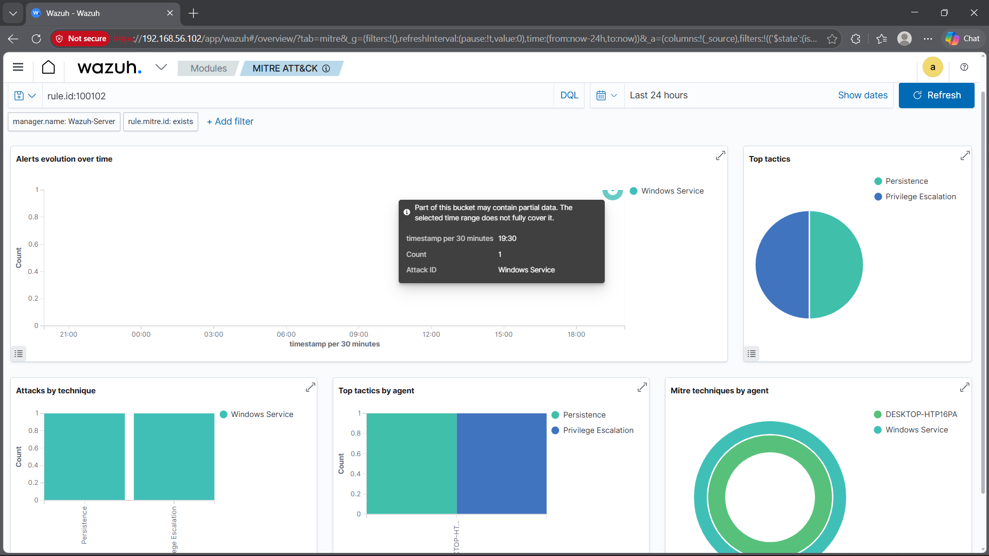The width and height of the screenshot is (989, 556).
Task: Maximize the Top tactics panel
Action: click(x=965, y=155)
